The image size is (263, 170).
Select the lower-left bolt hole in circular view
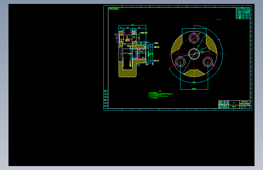click(x=180, y=62)
